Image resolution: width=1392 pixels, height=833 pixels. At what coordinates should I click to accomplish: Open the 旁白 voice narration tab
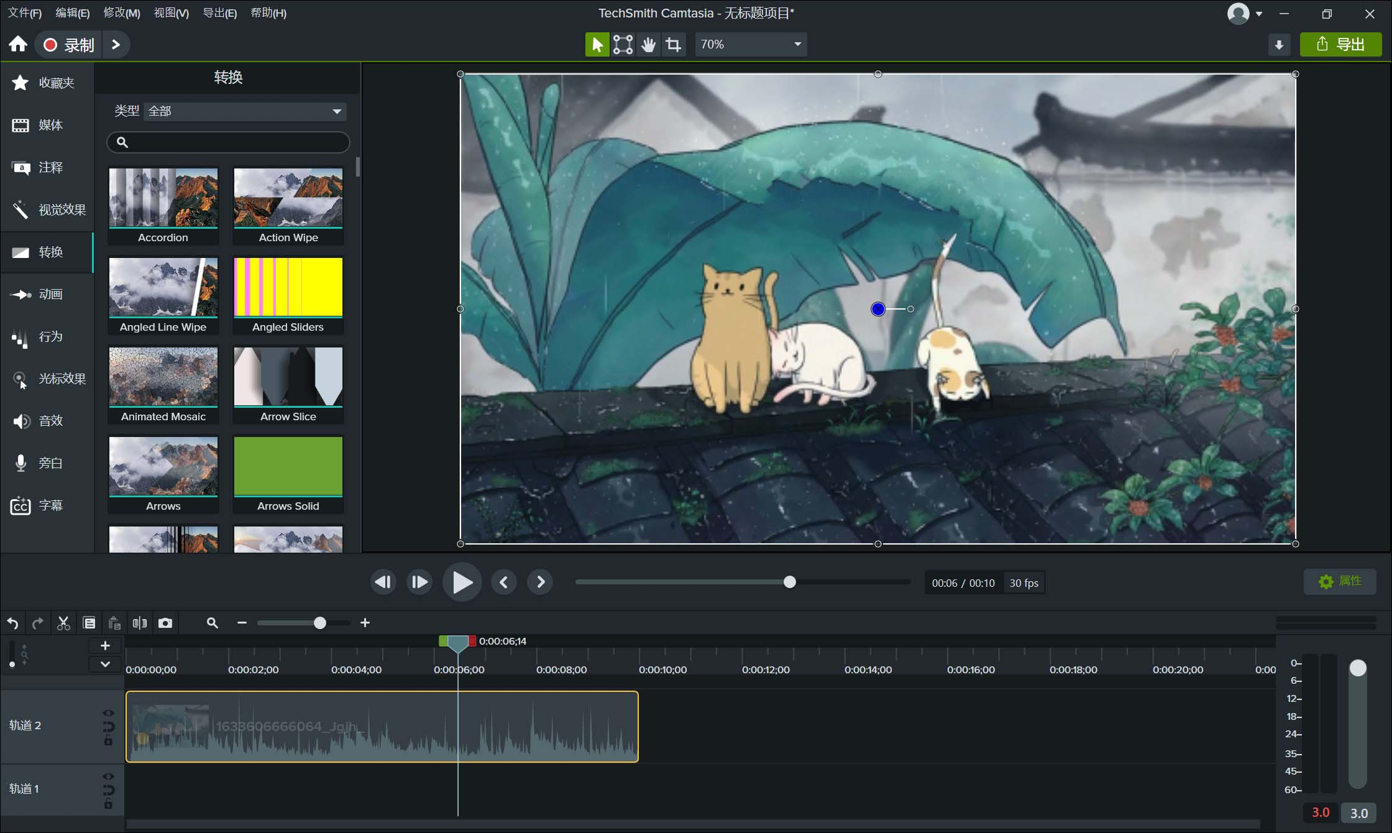click(47, 463)
